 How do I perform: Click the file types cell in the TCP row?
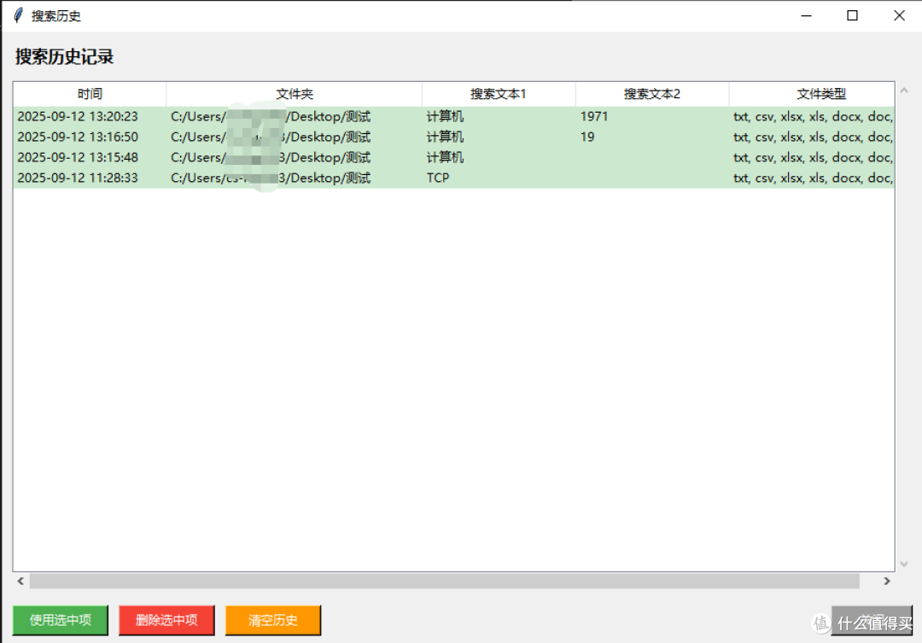tap(814, 178)
